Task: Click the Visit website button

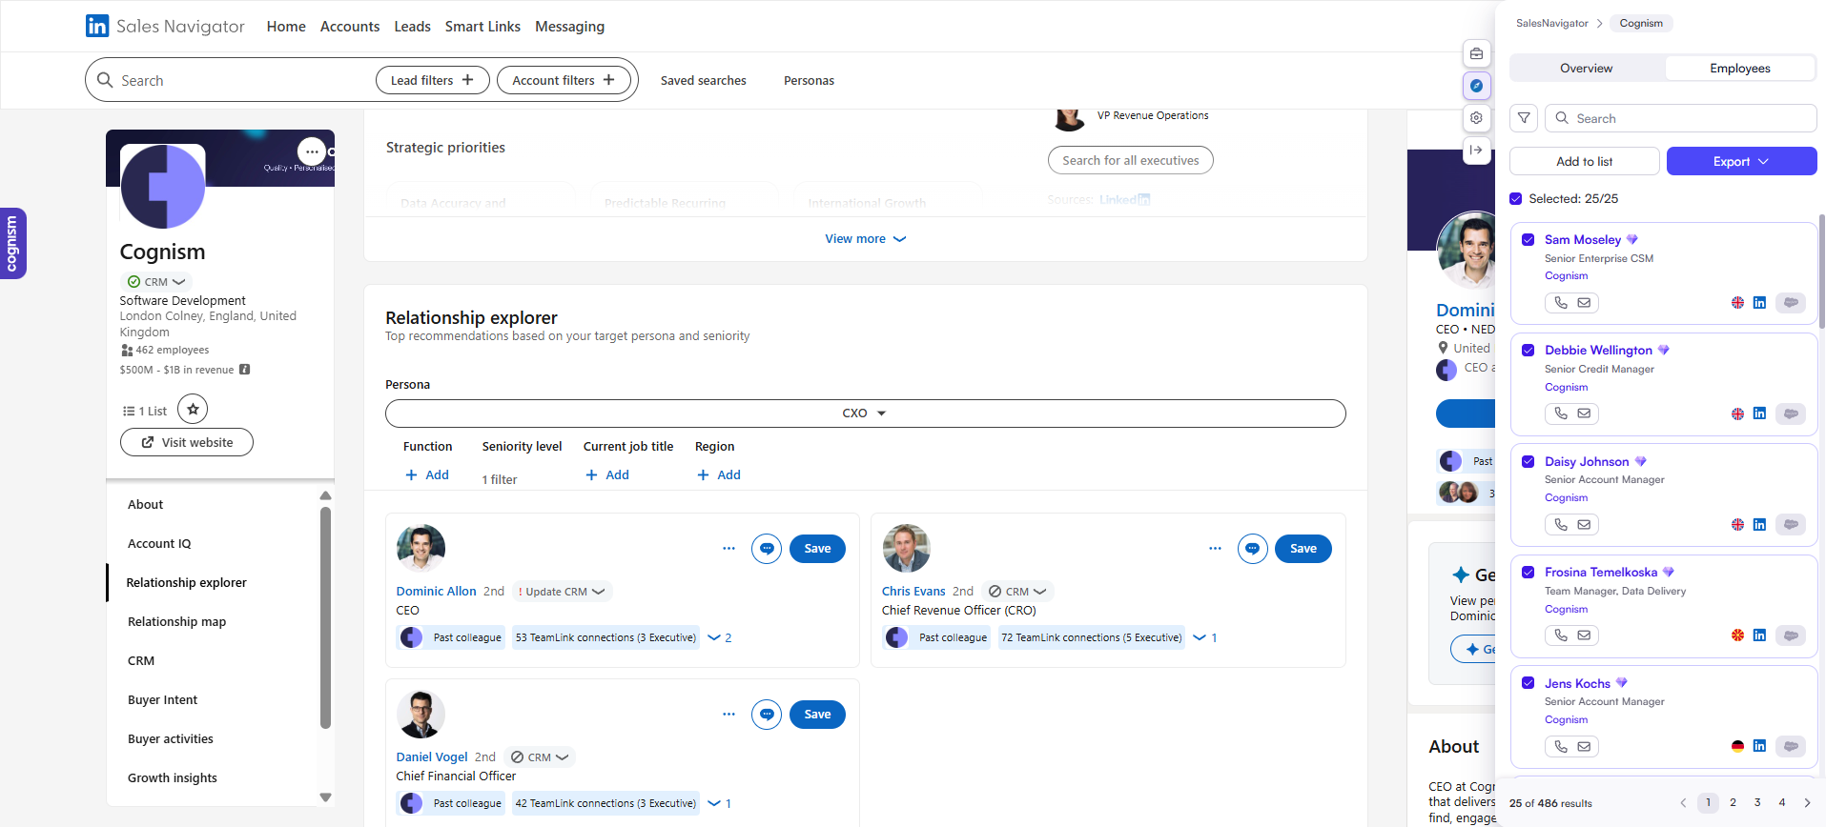Action: [x=187, y=442]
